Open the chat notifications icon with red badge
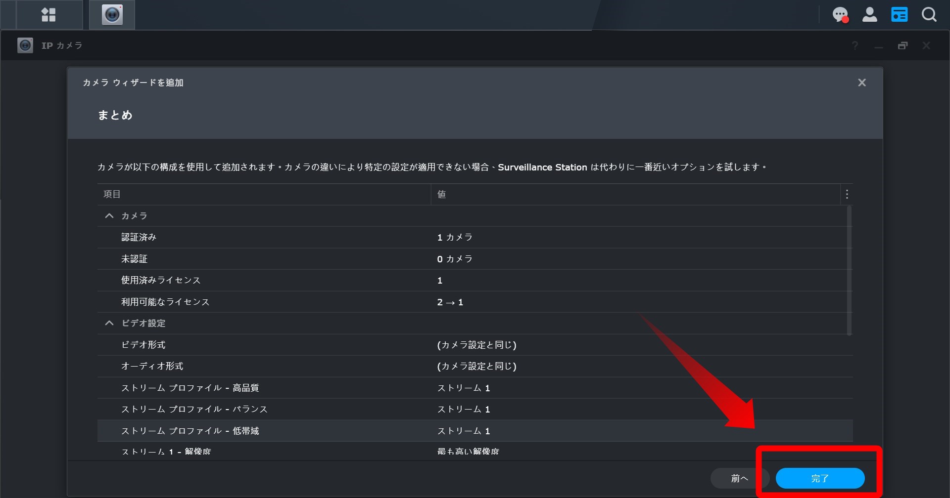 coord(840,15)
